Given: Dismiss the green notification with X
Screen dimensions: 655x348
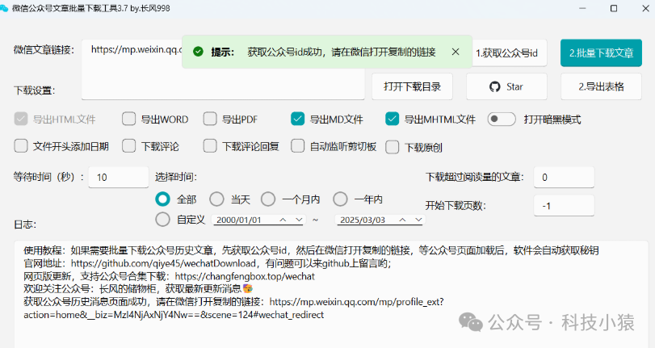Looking at the screenshot, I should [456, 52].
